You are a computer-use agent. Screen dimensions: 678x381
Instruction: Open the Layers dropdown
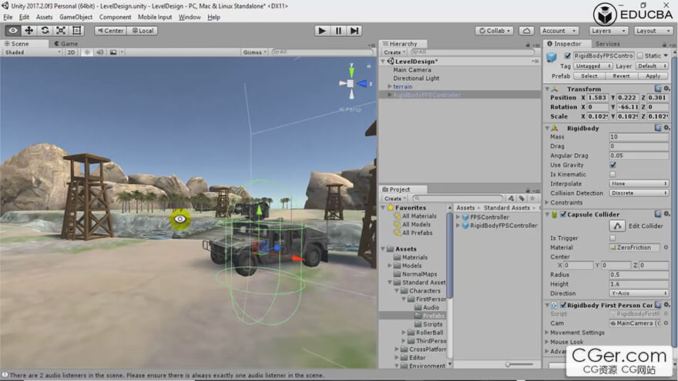(609, 31)
